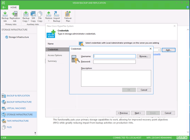Click the '1 JOB' status bar text
Viewport: 190px width, 140px height.
[x=3, y=138]
